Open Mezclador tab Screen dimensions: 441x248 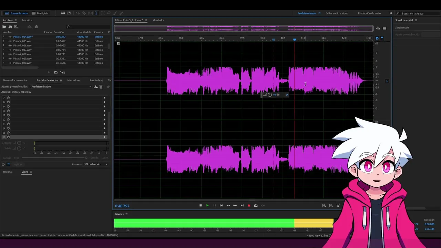[158, 20]
